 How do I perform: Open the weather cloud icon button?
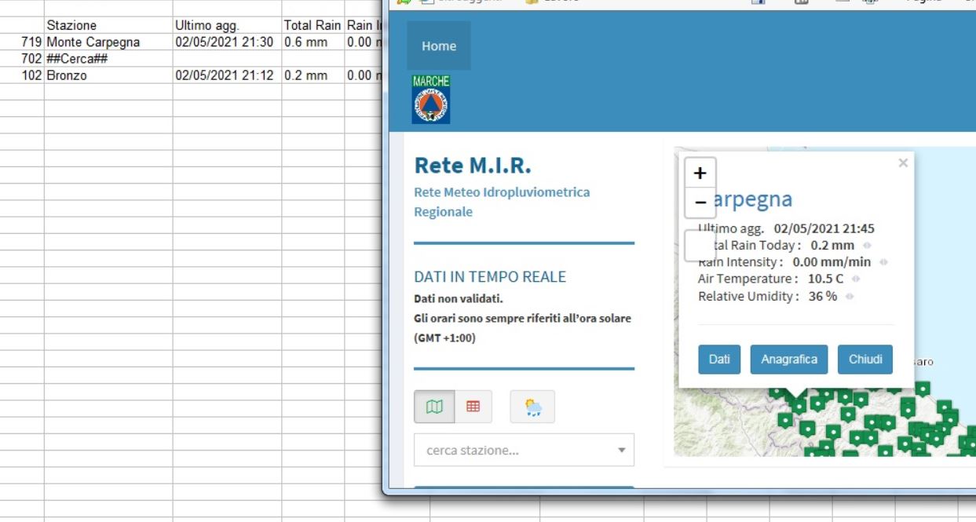tap(532, 407)
